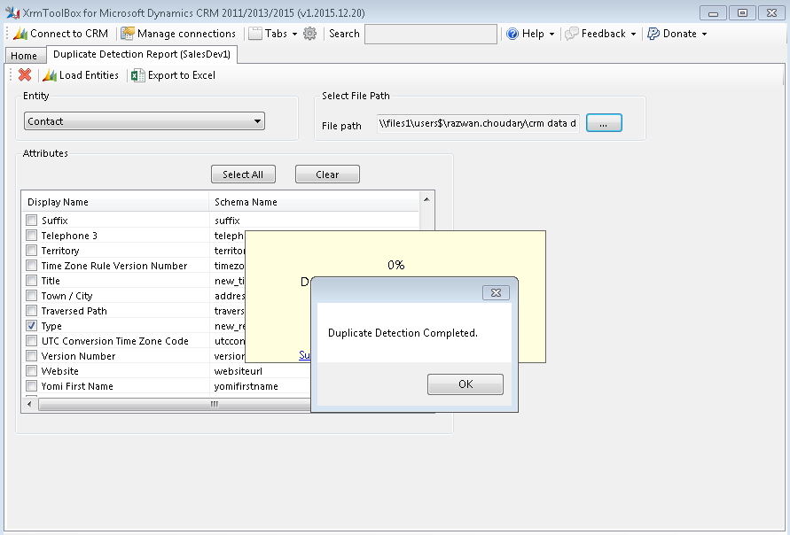Image resolution: width=790 pixels, height=535 pixels.
Task: Click the 'suffix' schema name cell
Action: tap(227, 221)
